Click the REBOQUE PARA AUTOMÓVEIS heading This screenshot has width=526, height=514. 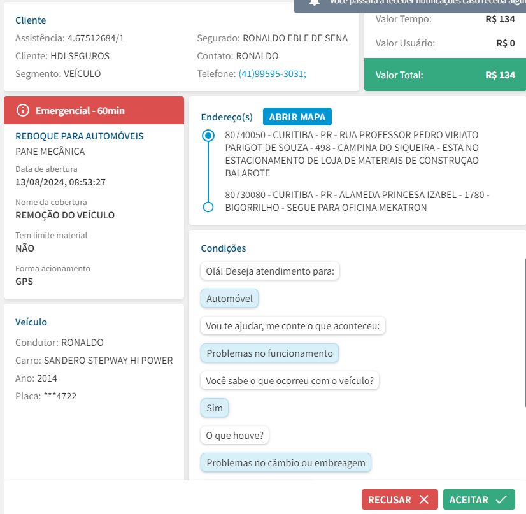[80, 136]
